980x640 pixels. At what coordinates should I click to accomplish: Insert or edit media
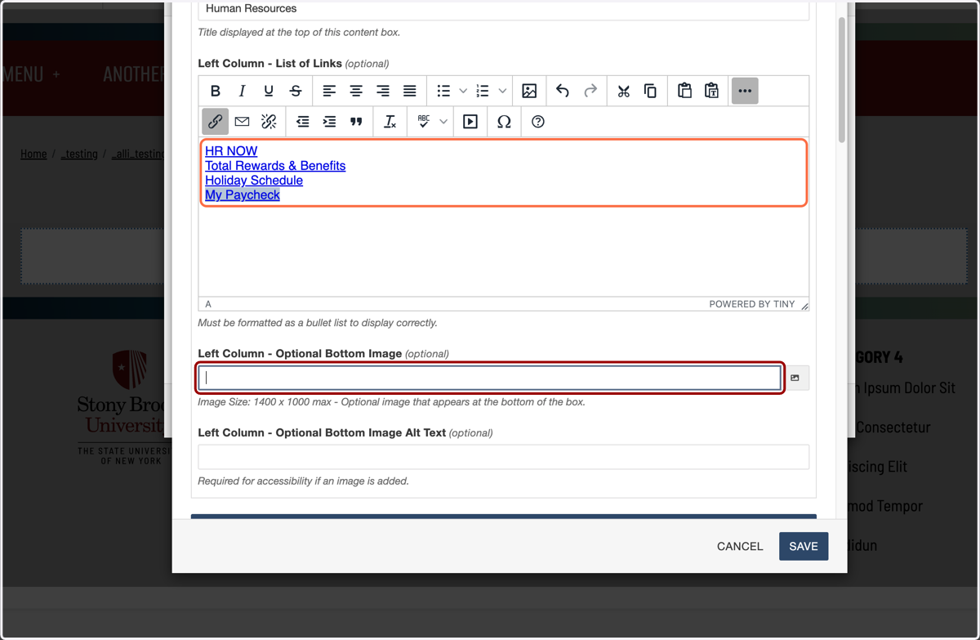470,122
